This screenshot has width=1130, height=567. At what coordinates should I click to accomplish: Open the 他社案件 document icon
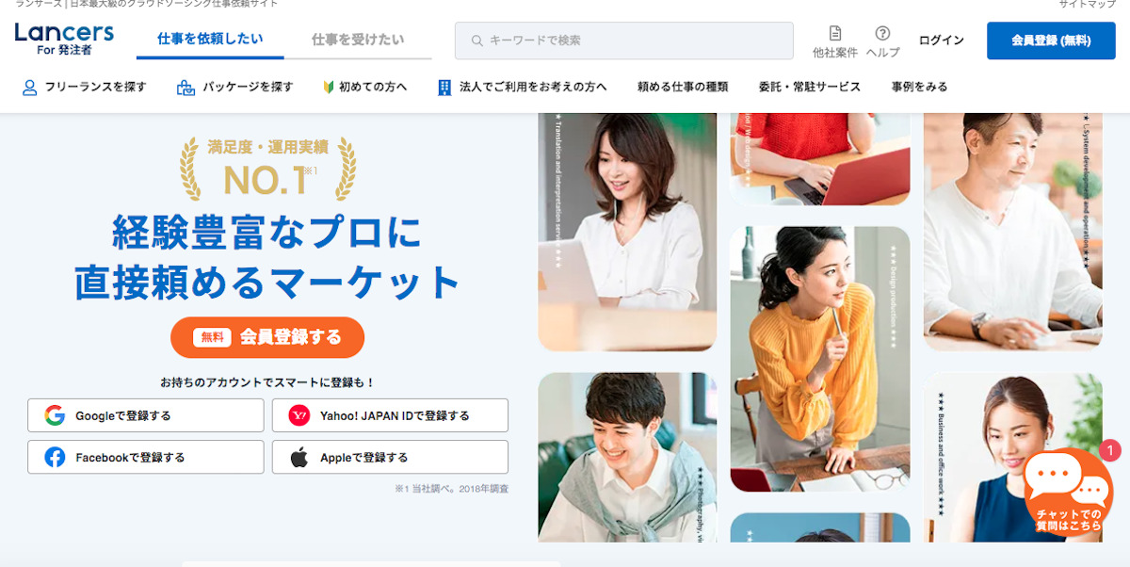point(835,33)
